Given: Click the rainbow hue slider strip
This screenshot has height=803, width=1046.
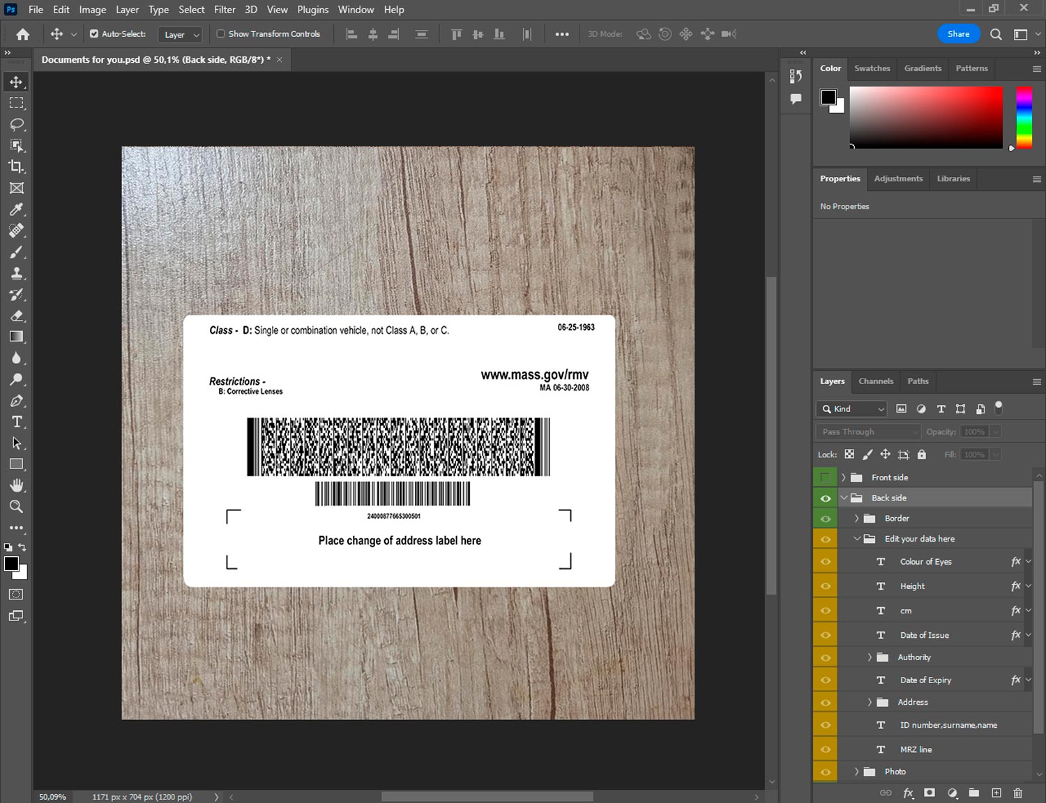Looking at the screenshot, I should (1024, 117).
